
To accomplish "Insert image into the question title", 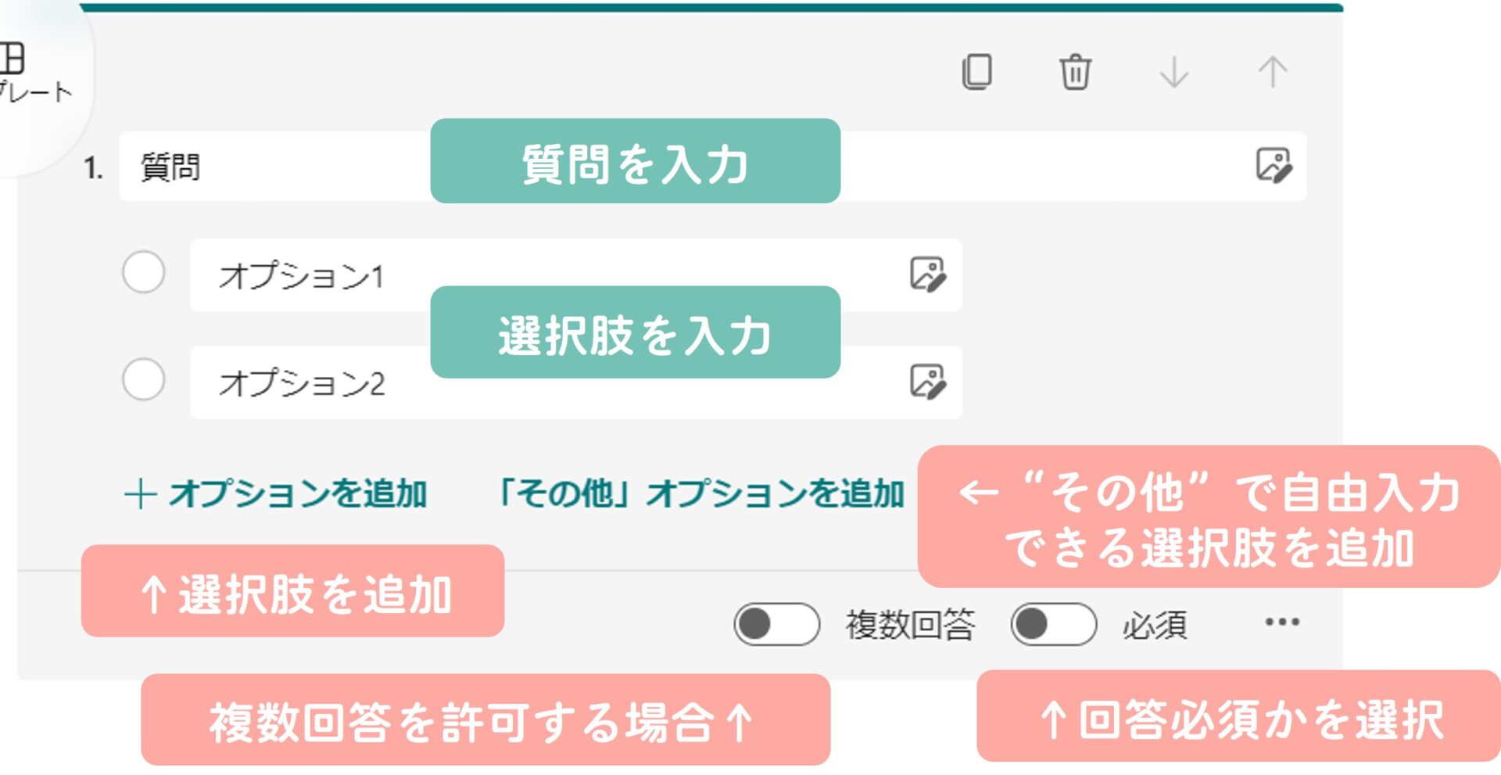I will tap(1273, 166).
